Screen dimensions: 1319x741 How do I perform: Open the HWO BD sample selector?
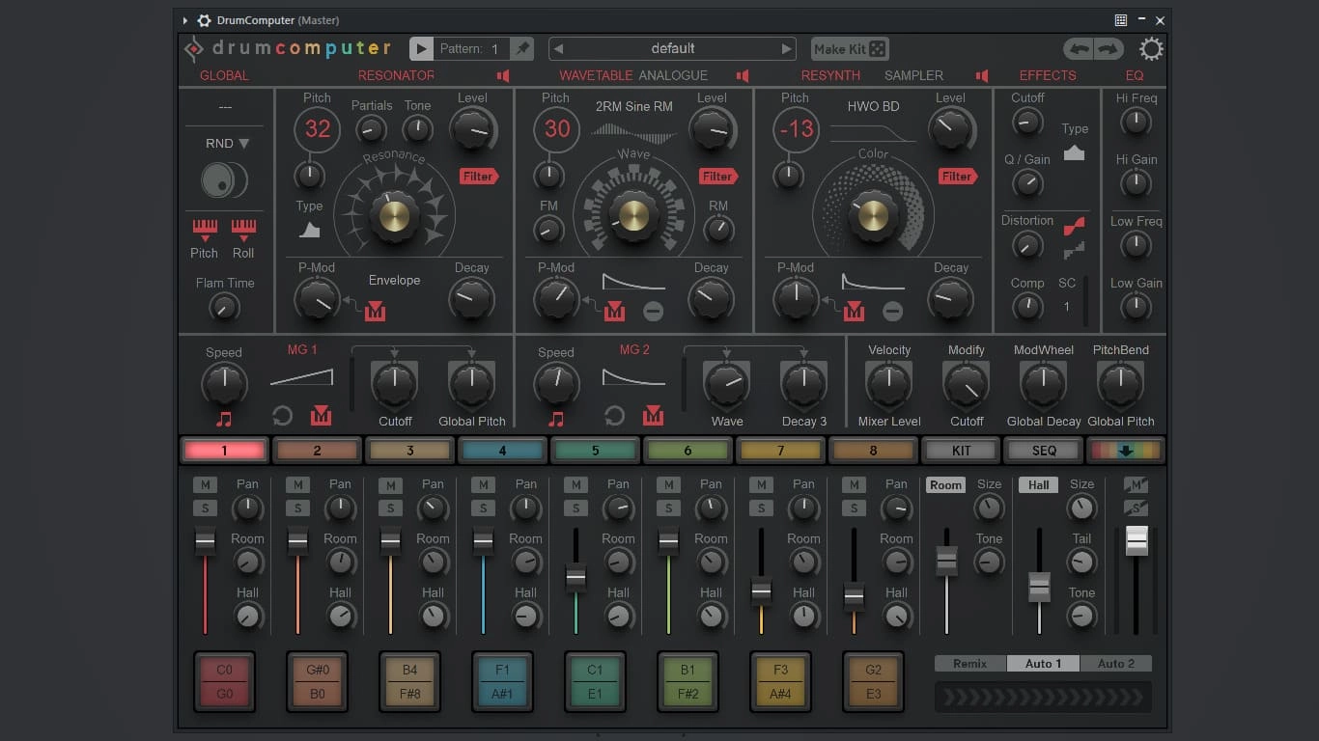coord(874,106)
